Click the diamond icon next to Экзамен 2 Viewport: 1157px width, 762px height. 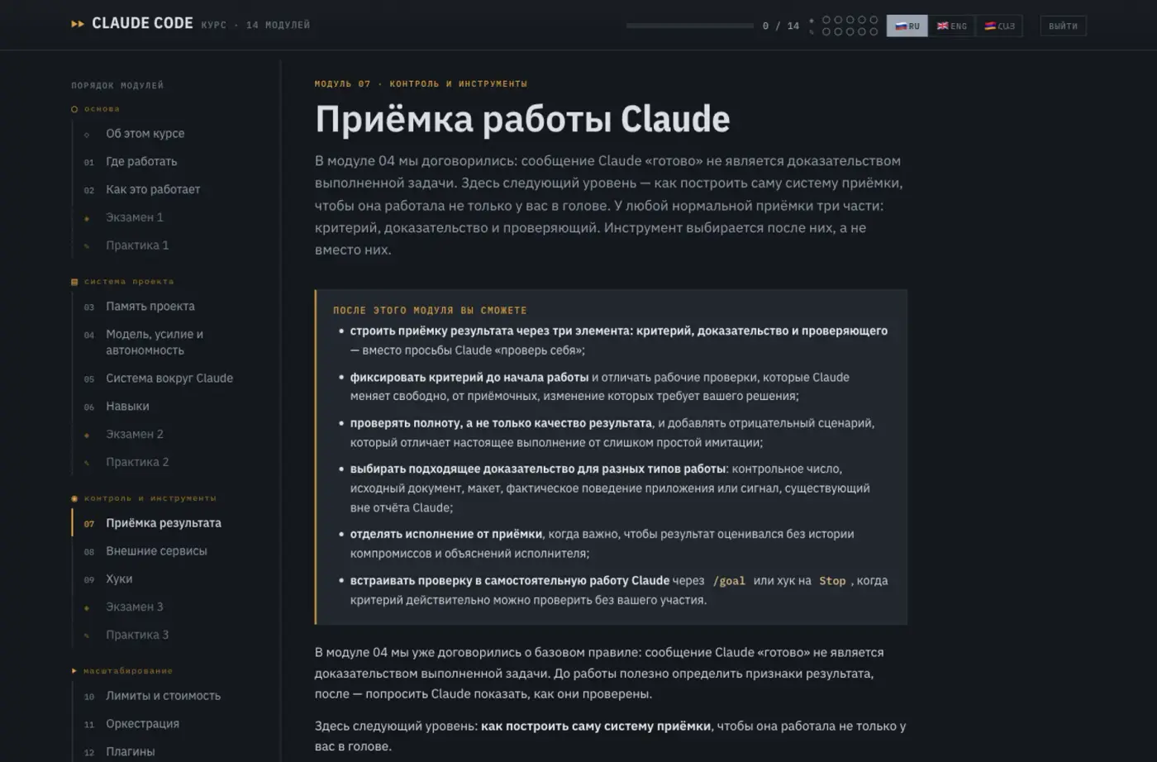click(x=87, y=435)
